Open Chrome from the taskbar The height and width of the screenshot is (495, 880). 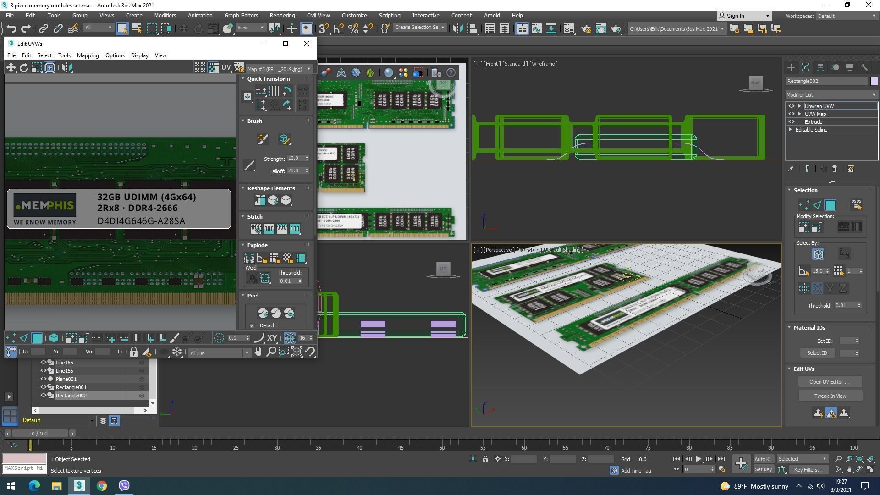(x=101, y=486)
